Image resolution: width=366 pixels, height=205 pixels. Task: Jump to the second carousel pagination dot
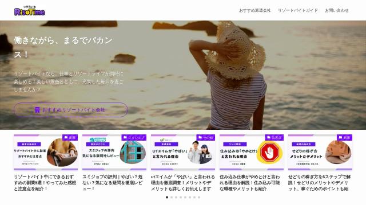172,198
